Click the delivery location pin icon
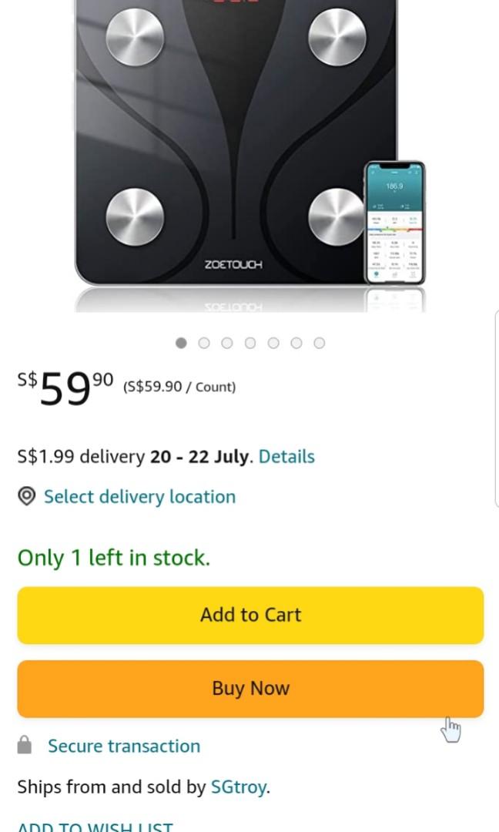Screen dimensions: 499x832 26,497
